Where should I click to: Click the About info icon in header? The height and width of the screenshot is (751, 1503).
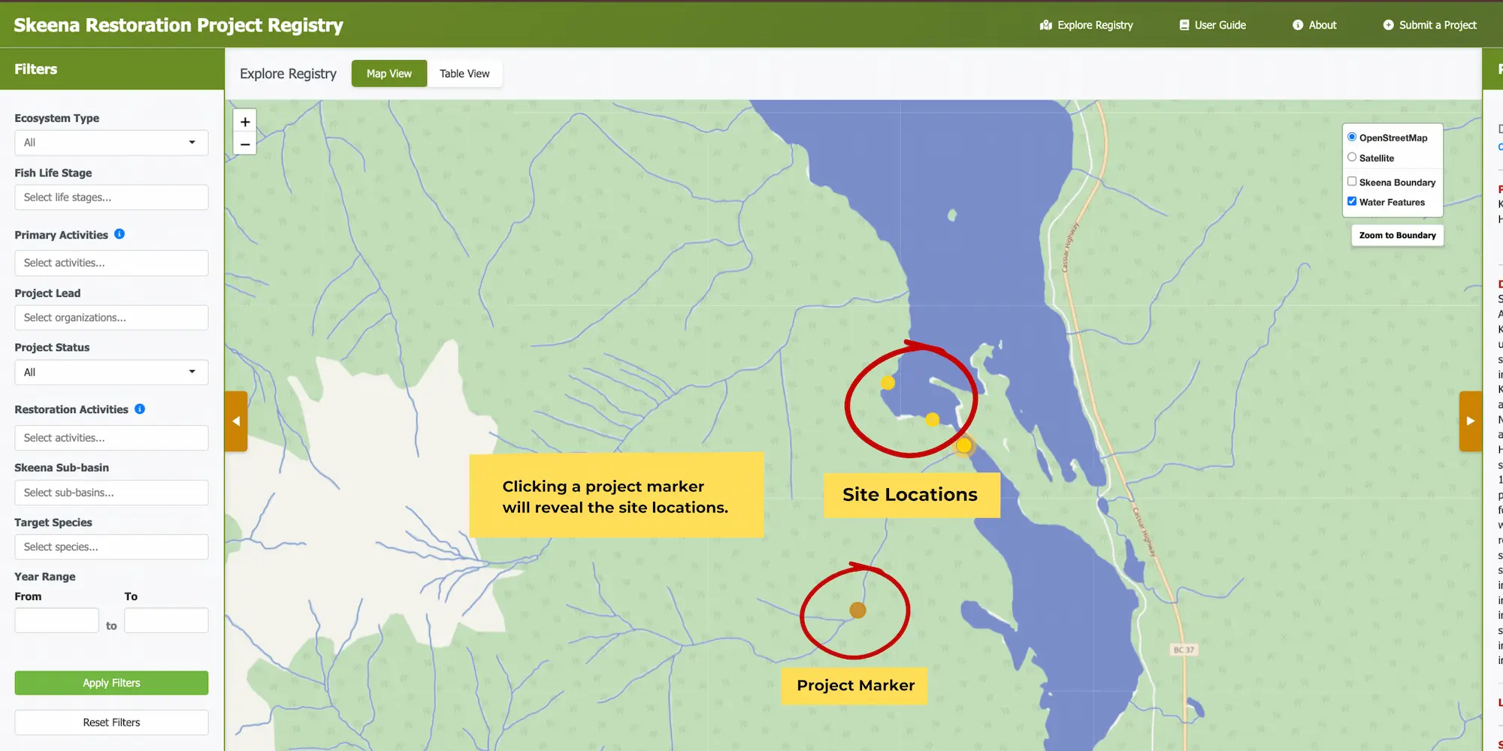pos(1296,25)
